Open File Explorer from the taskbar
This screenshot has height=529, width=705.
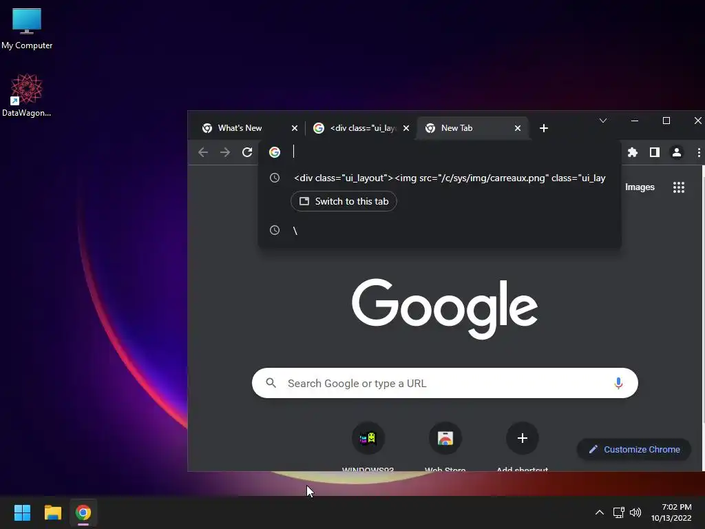52,512
